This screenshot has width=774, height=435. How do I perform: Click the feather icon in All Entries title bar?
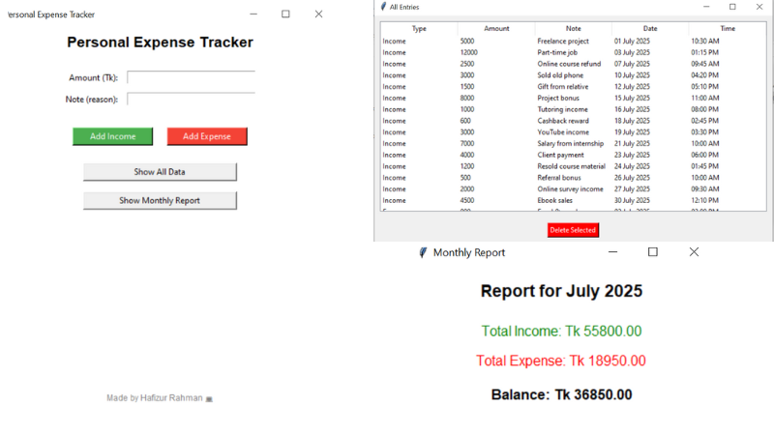pyautogui.click(x=384, y=7)
